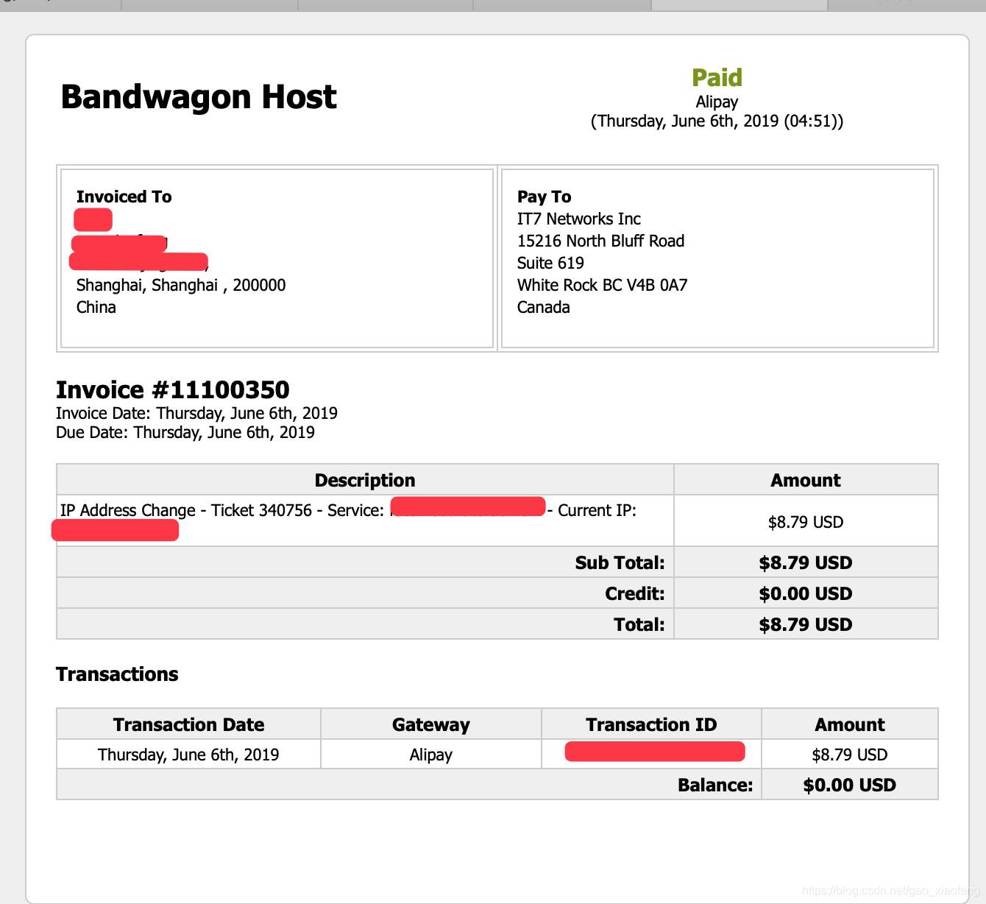Select IT7 Networks Inc text

pos(578,219)
